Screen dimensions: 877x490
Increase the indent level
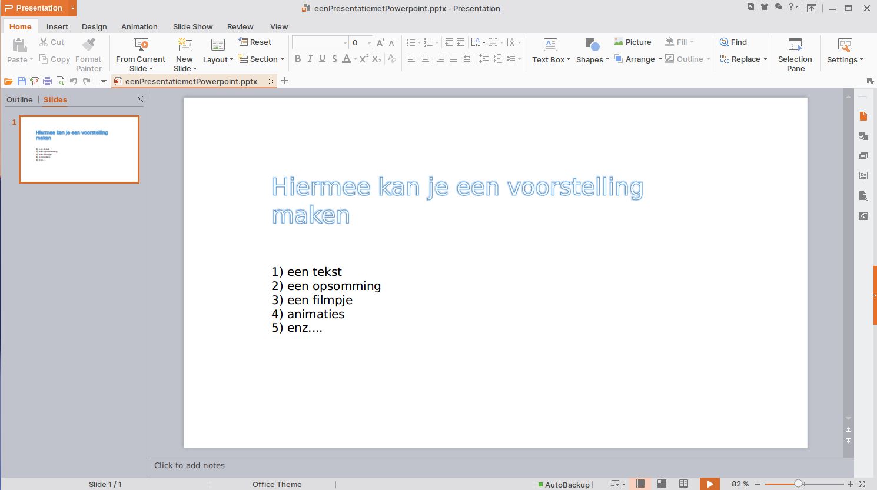coord(461,42)
